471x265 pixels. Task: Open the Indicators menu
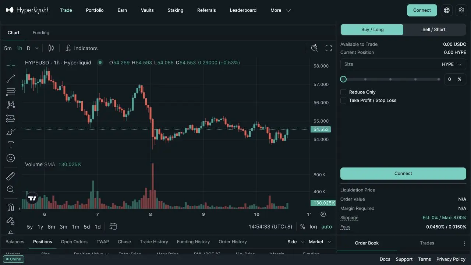pyautogui.click(x=81, y=48)
